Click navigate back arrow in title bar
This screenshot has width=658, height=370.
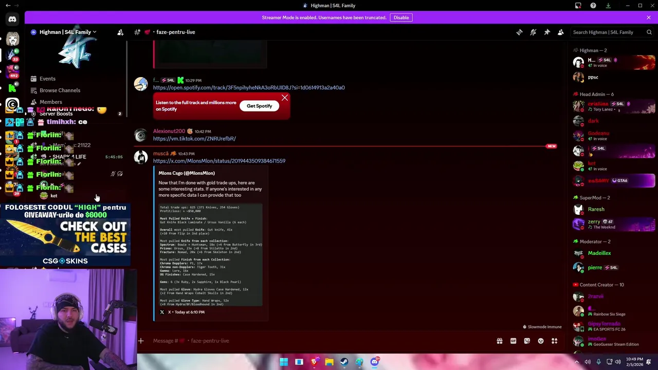click(x=8, y=6)
